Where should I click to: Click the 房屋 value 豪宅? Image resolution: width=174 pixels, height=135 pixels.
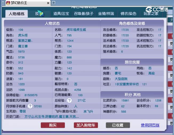click(x=118, y=73)
